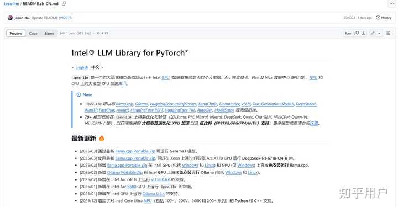Open the FastChat link

point(107,110)
